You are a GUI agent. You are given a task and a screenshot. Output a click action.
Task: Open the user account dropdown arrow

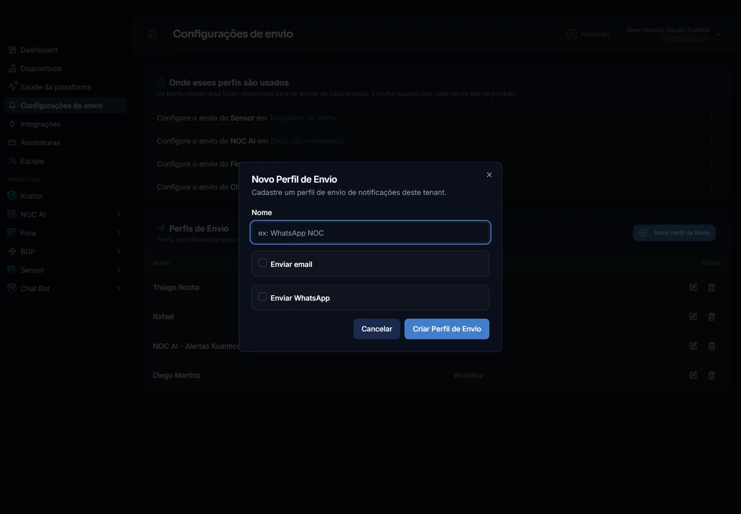tap(718, 35)
